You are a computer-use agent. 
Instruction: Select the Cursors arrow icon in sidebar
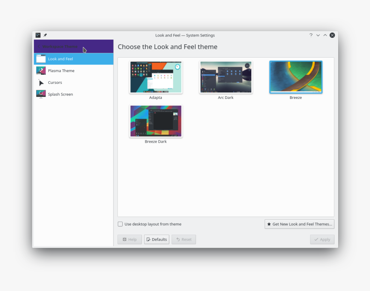(x=40, y=82)
